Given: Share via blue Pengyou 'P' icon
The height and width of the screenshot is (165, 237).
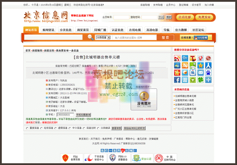Looking at the screenshot, I should 185,58.
